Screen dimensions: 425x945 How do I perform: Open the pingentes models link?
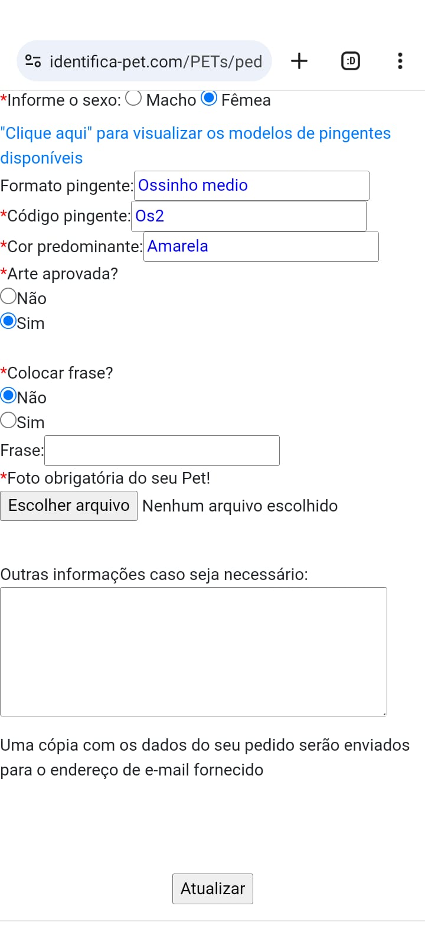pyautogui.click(x=195, y=145)
